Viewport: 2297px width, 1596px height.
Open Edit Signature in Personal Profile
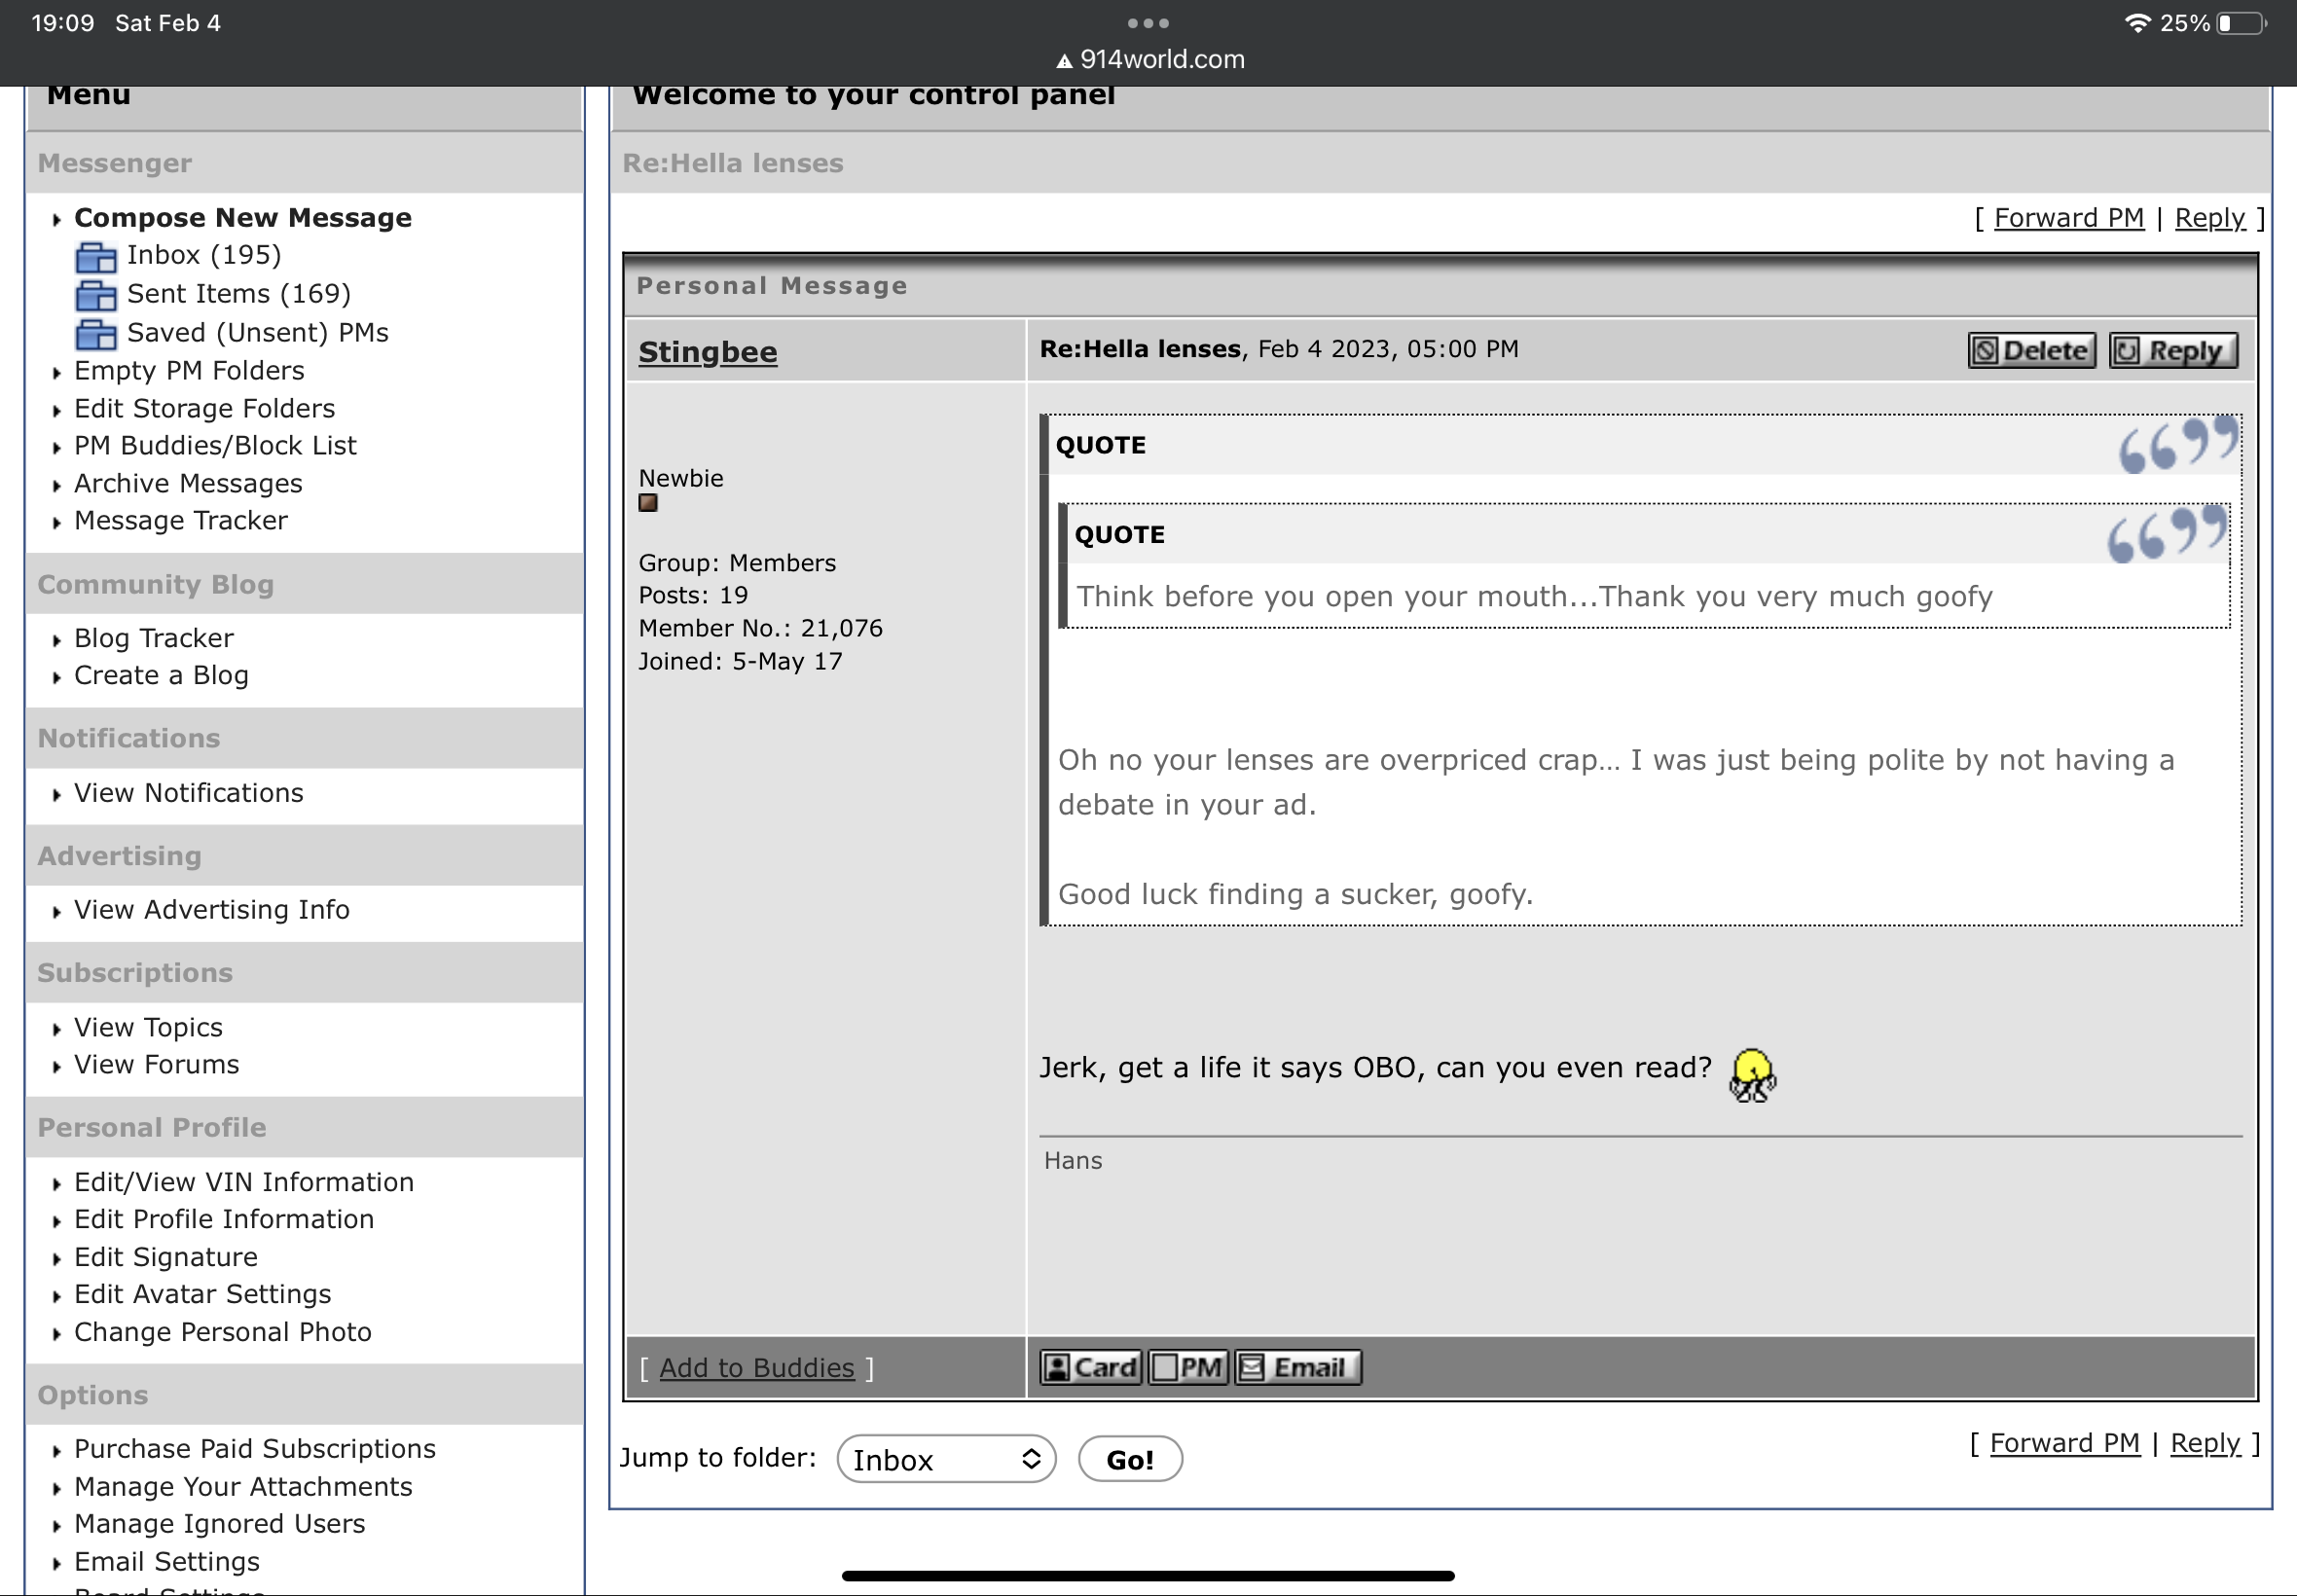[166, 1257]
